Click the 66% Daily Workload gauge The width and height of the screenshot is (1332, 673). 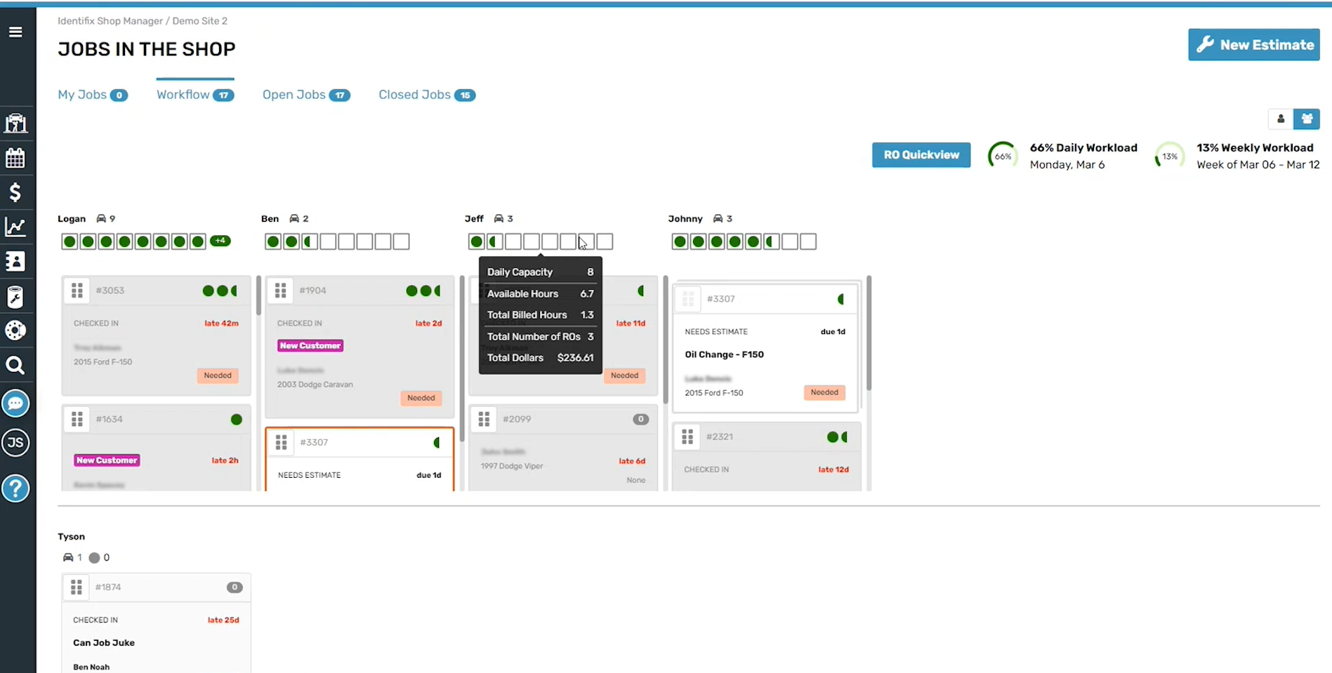(x=1003, y=155)
